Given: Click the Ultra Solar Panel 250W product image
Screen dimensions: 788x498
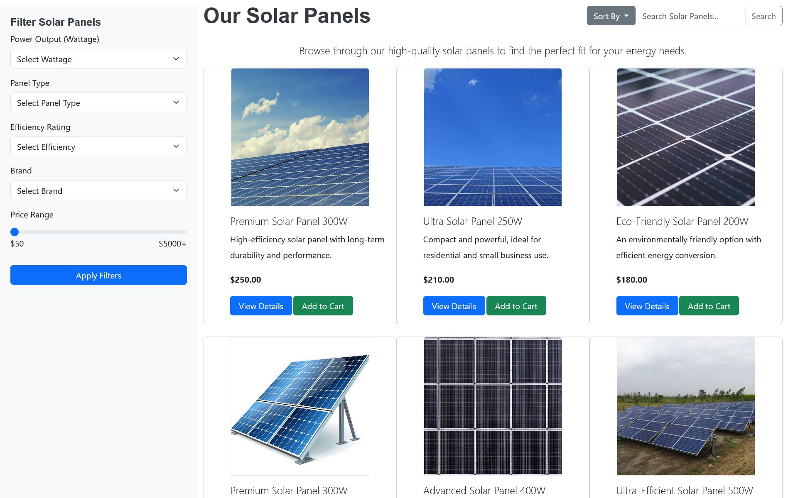Looking at the screenshot, I should click(493, 137).
